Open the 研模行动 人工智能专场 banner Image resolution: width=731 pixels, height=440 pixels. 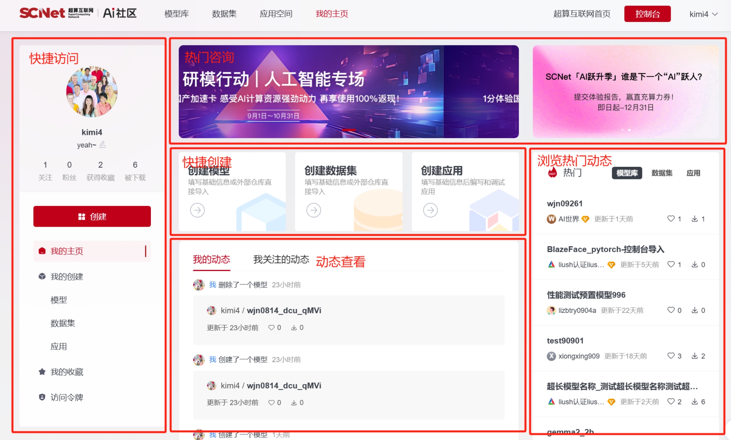tap(349, 91)
